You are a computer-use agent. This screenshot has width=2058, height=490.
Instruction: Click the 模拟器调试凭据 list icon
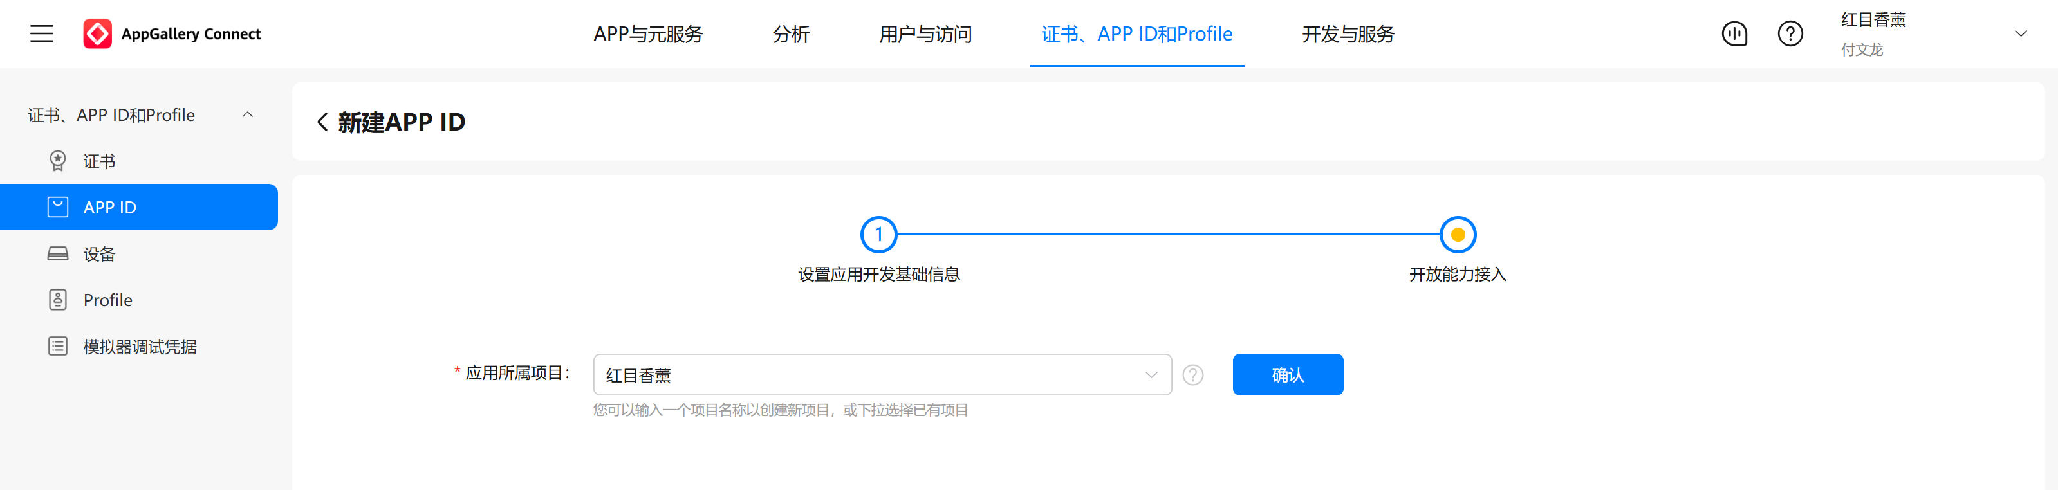(x=57, y=347)
